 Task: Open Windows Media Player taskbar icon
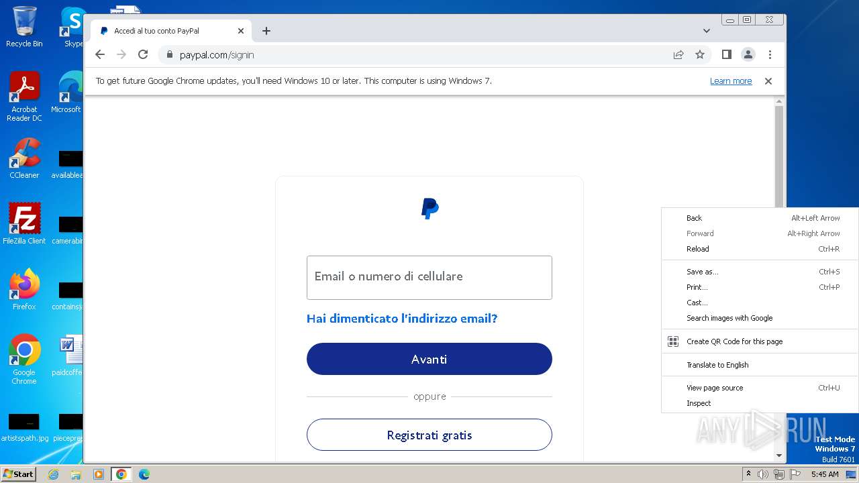click(x=99, y=474)
